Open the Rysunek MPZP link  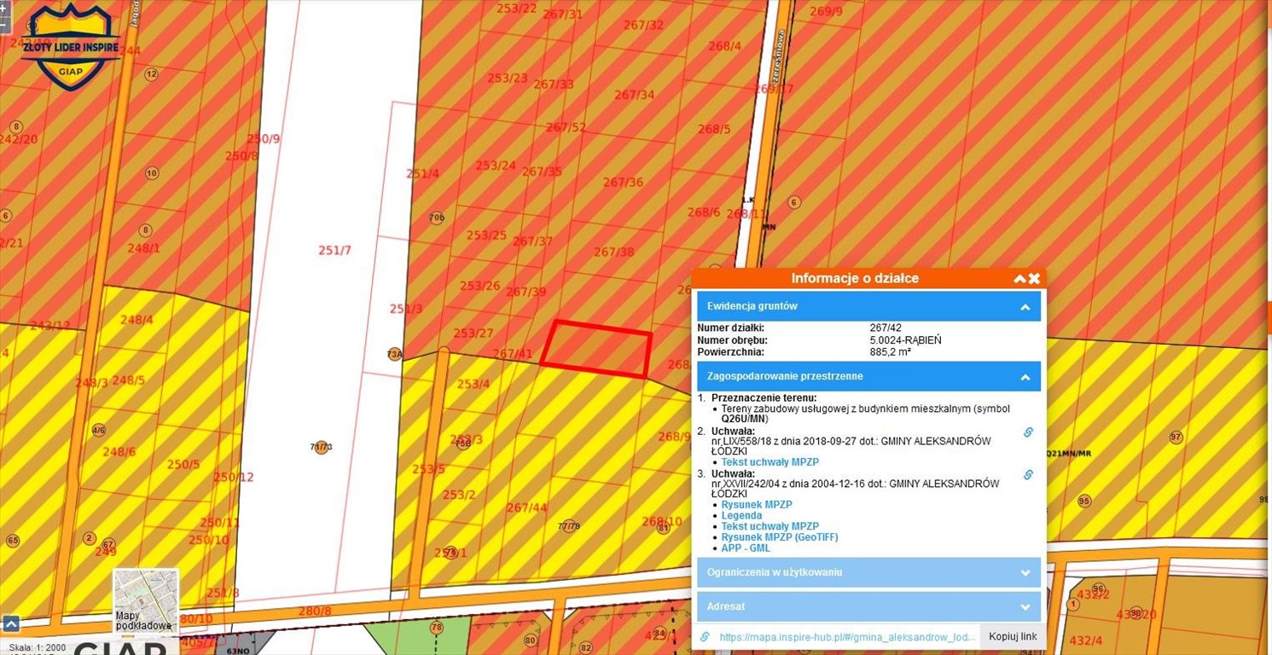757,505
